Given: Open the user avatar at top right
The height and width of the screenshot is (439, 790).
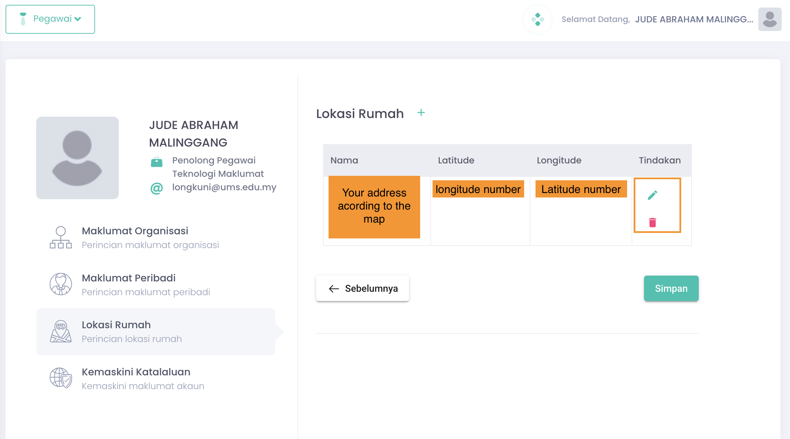Looking at the screenshot, I should (770, 19).
